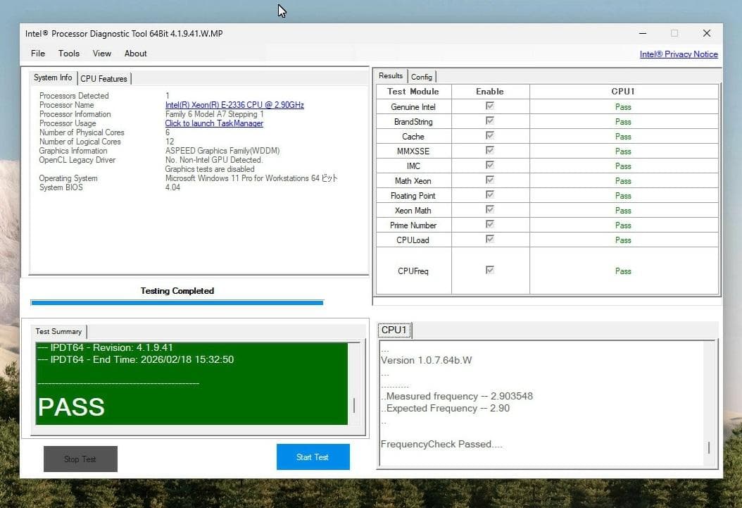Screen dimensions: 742x508
Task: Switch to the System Info tab
Action: point(53,78)
